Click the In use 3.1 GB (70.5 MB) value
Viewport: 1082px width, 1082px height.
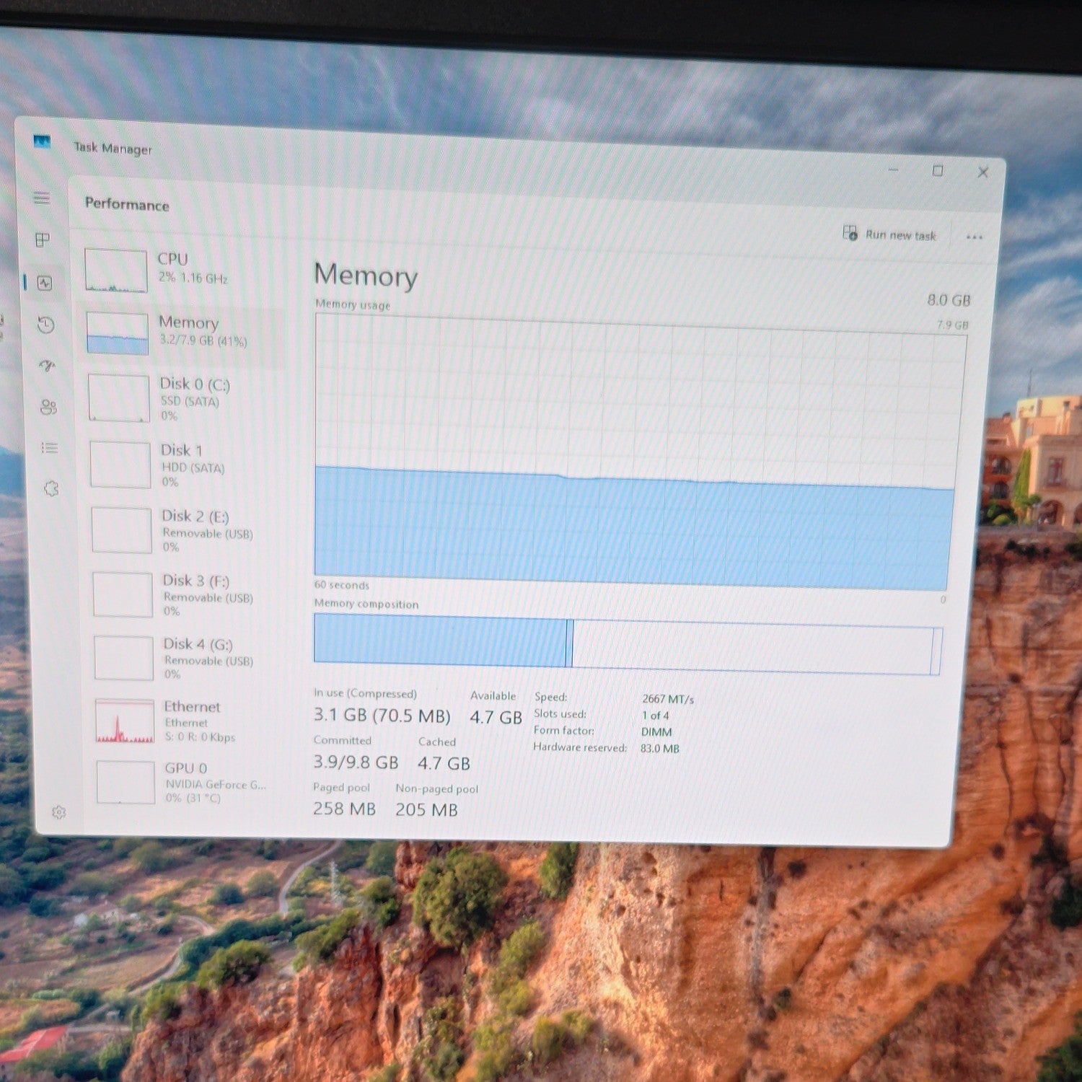382,716
